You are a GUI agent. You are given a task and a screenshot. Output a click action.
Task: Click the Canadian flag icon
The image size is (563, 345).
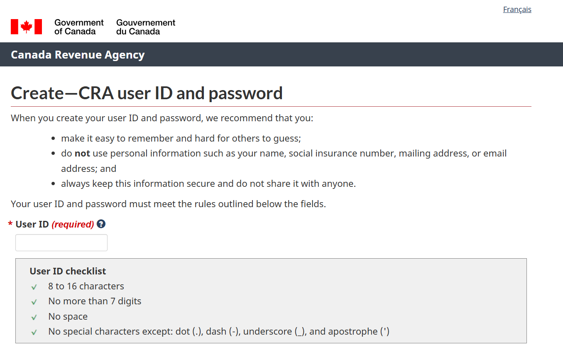click(x=26, y=27)
